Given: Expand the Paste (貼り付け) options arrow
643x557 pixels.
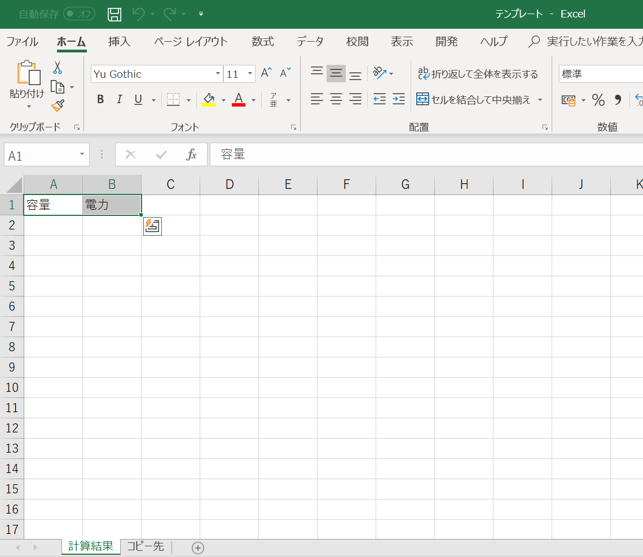Looking at the screenshot, I should coord(29,107).
